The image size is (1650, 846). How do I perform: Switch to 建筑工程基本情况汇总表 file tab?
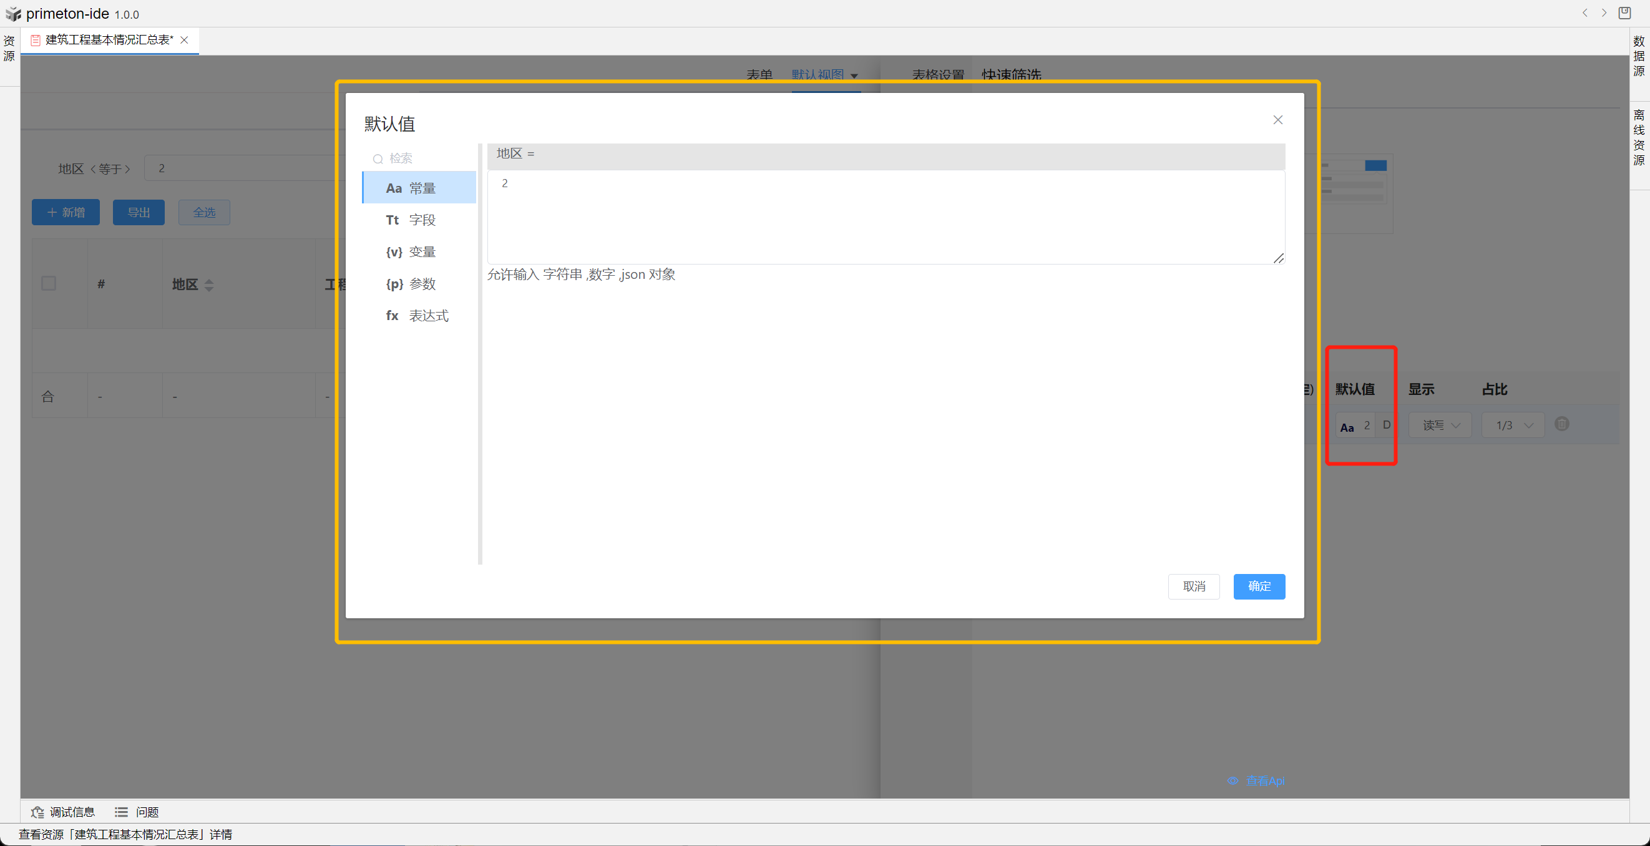coord(109,40)
